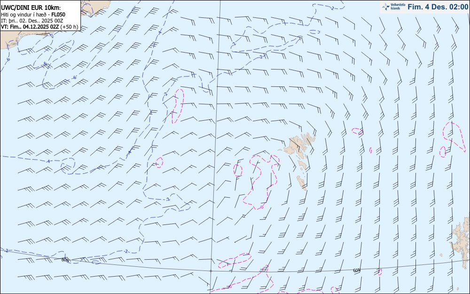Click the 'UWC/DINI EUR 10km' title text
The height and width of the screenshot is (294, 470).
[x=31, y=8]
